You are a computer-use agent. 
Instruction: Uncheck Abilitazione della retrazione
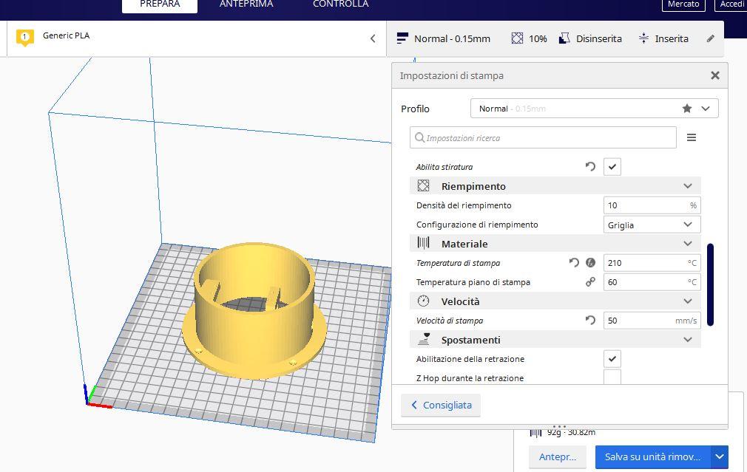(612, 359)
